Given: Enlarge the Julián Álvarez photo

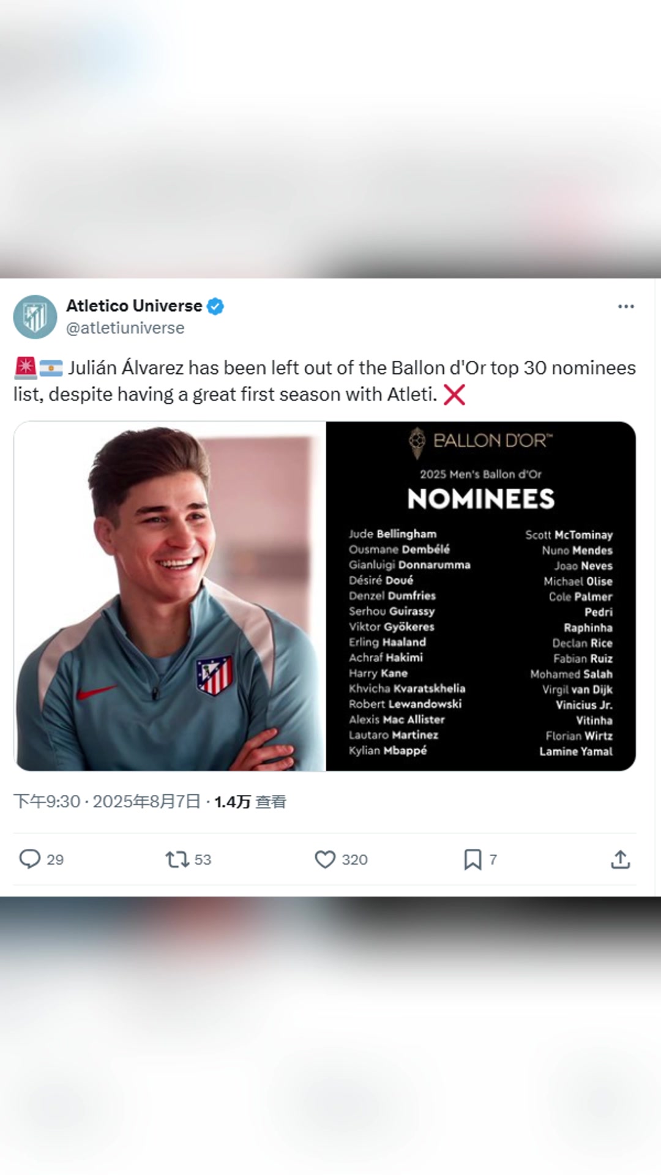Looking at the screenshot, I should pyautogui.click(x=170, y=595).
